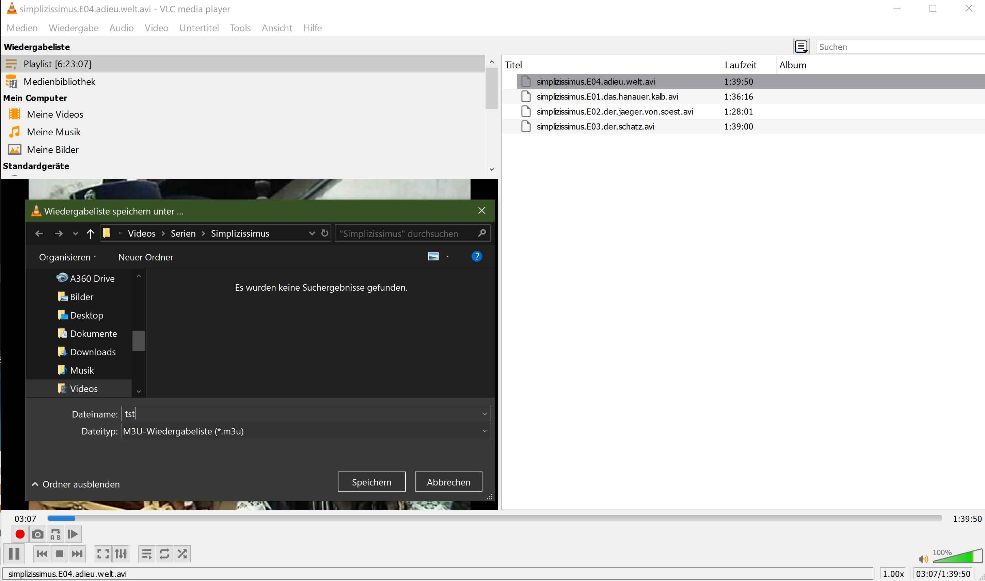The height and width of the screenshot is (581, 985).
Task: Open extended settings equalizer icon
Action: (x=121, y=553)
